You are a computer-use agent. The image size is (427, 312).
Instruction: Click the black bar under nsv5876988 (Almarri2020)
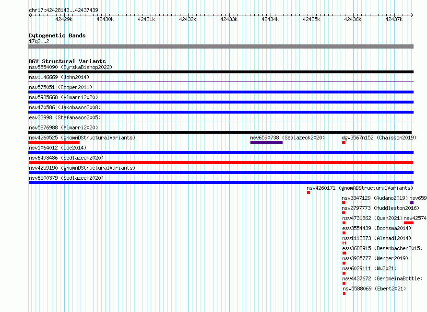(x=220, y=132)
